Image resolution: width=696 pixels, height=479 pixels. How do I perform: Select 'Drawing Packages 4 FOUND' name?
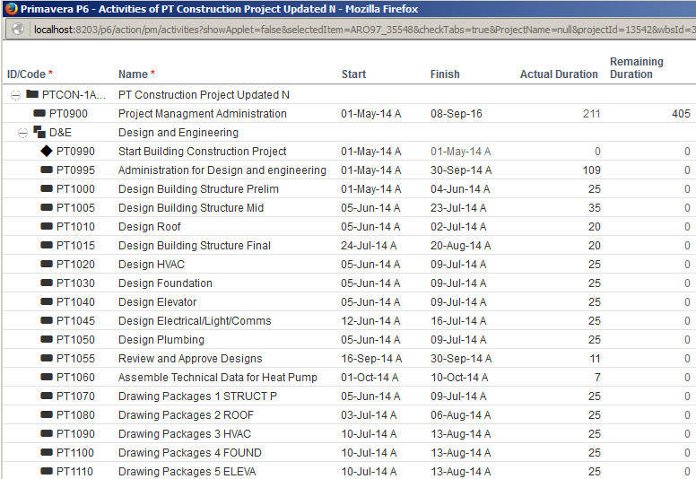click(x=189, y=453)
